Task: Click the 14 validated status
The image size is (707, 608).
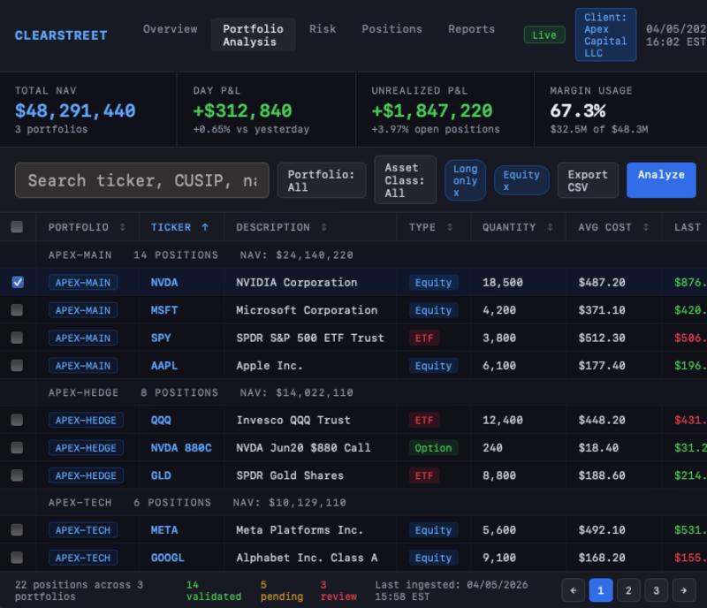Action: (x=214, y=590)
